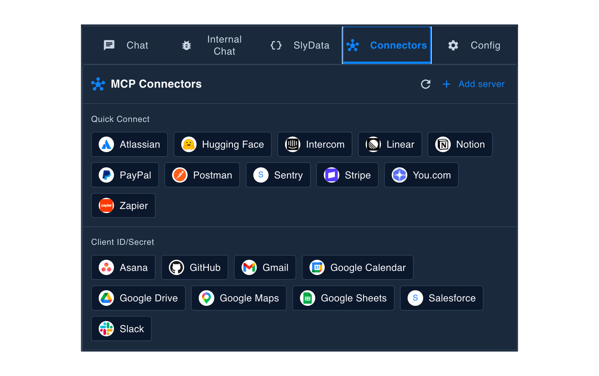Select the Intercom connector
This screenshot has width=599, height=376.
coord(315,144)
